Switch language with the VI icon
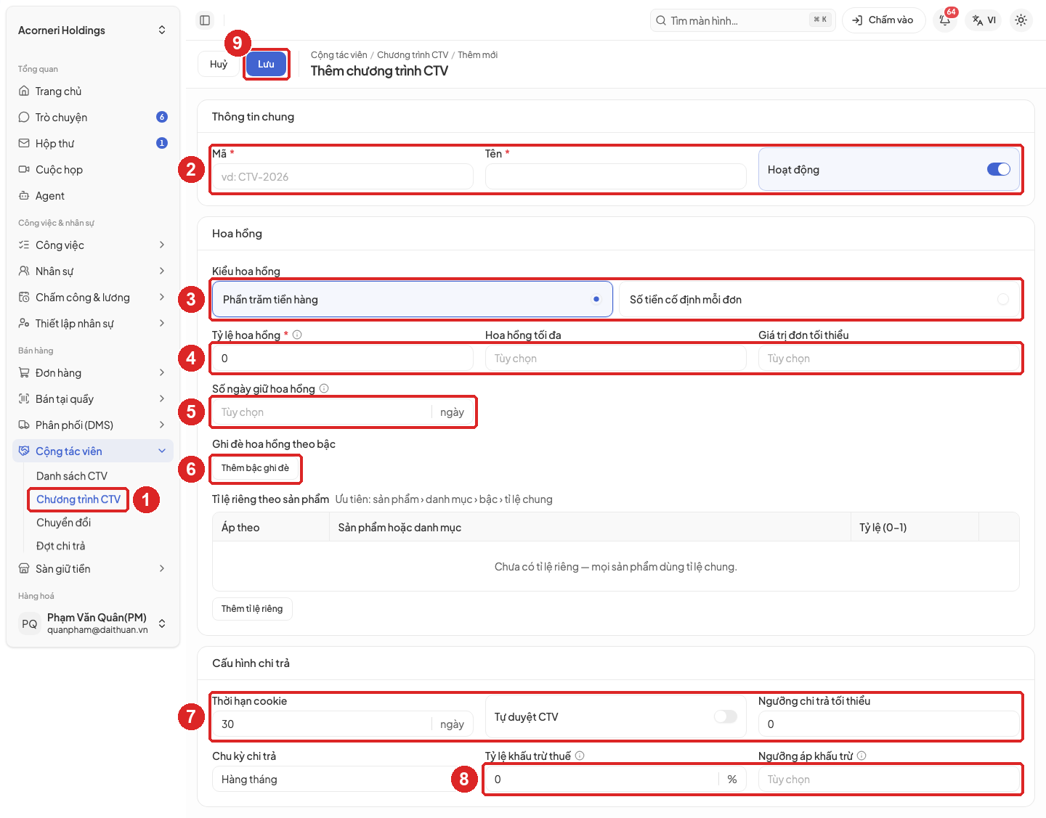1046x818 pixels. point(984,20)
